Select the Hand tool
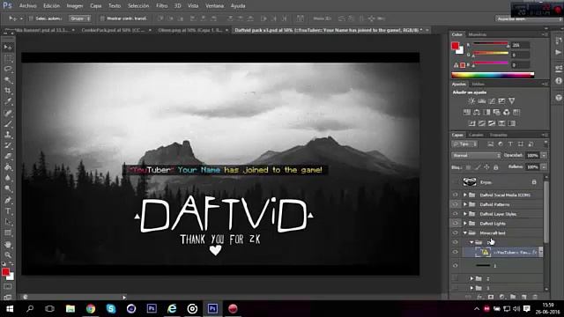This screenshot has height=317, width=564. 8,245
